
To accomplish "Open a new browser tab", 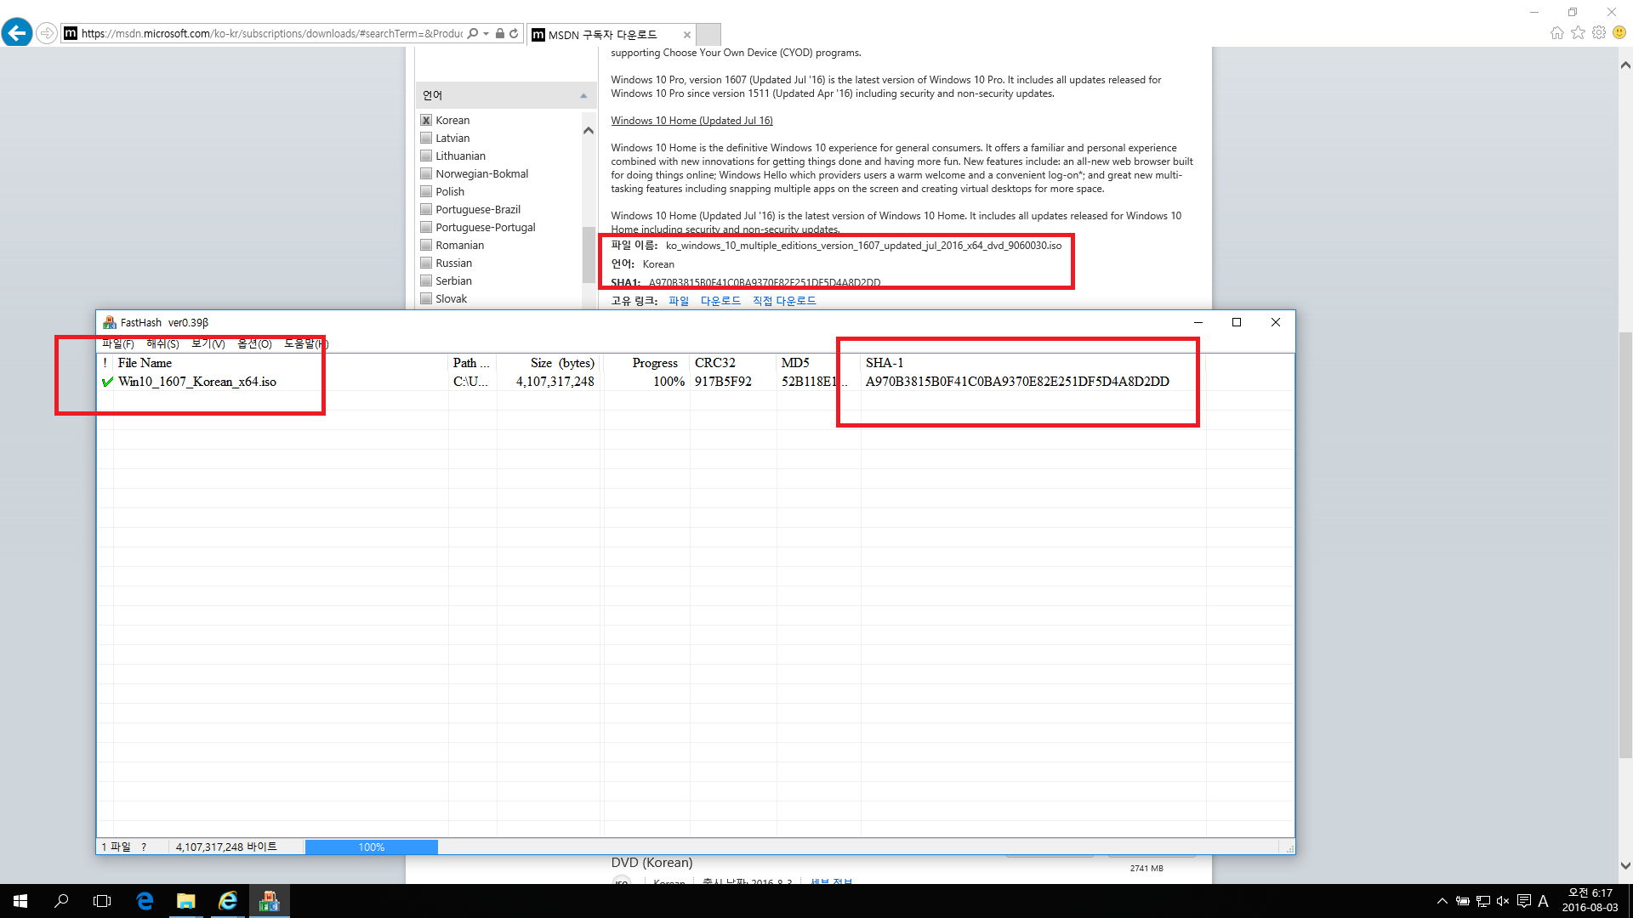I will (x=708, y=34).
